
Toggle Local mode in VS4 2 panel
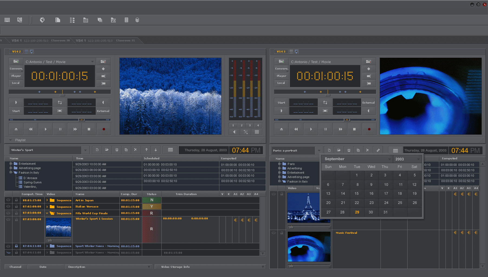[16, 83]
